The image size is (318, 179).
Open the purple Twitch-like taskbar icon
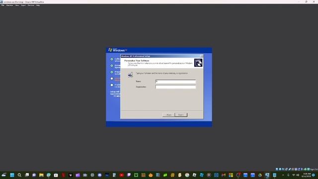[129, 175]
